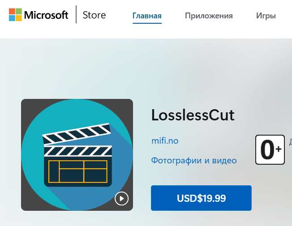The image size is (292, 226).
Task: Click the red square of Microsoft logo
Action: click(12, 11)
